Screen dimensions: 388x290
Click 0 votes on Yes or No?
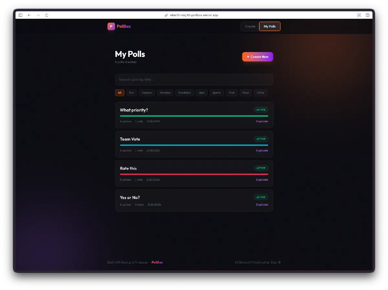click(x=139, y=205)
